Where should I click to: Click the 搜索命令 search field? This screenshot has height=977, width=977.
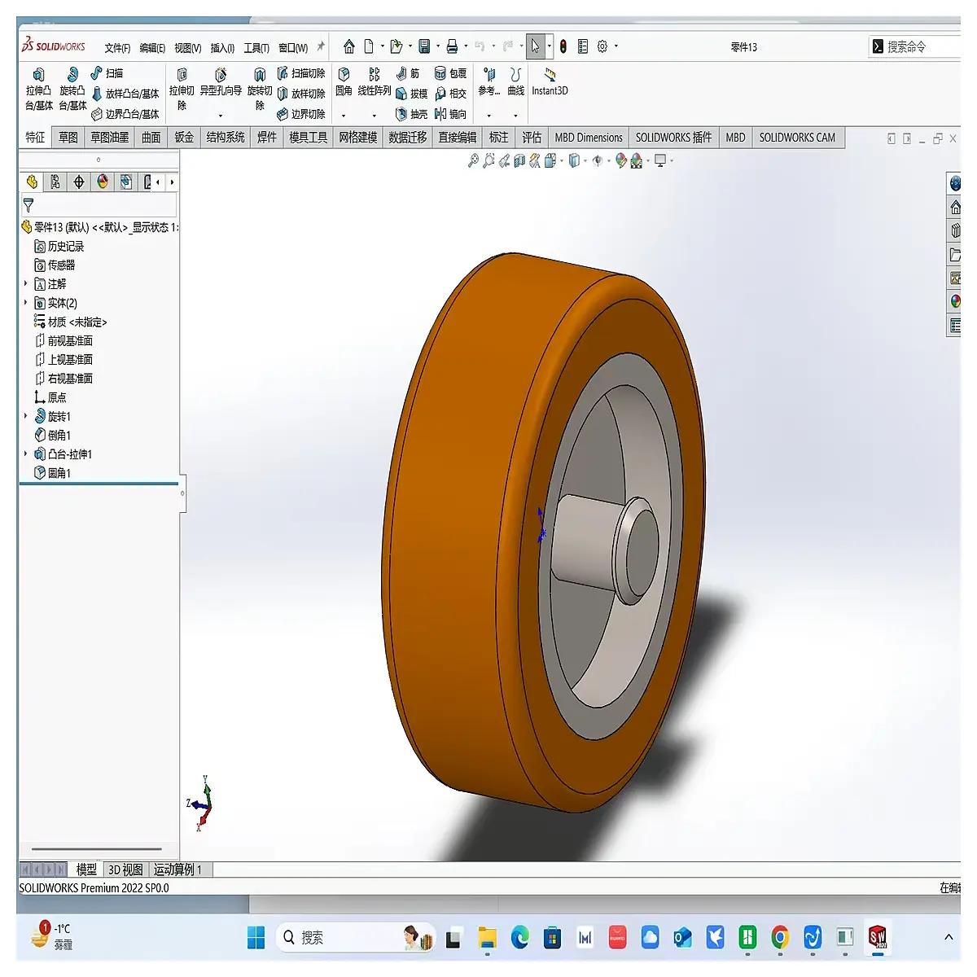pos(915,46)
